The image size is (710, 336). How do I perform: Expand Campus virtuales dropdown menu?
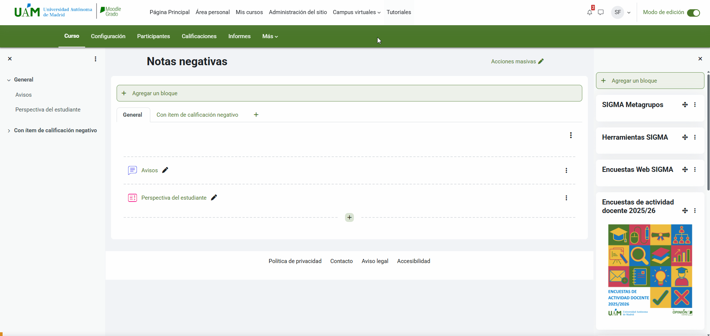[356, 12]
